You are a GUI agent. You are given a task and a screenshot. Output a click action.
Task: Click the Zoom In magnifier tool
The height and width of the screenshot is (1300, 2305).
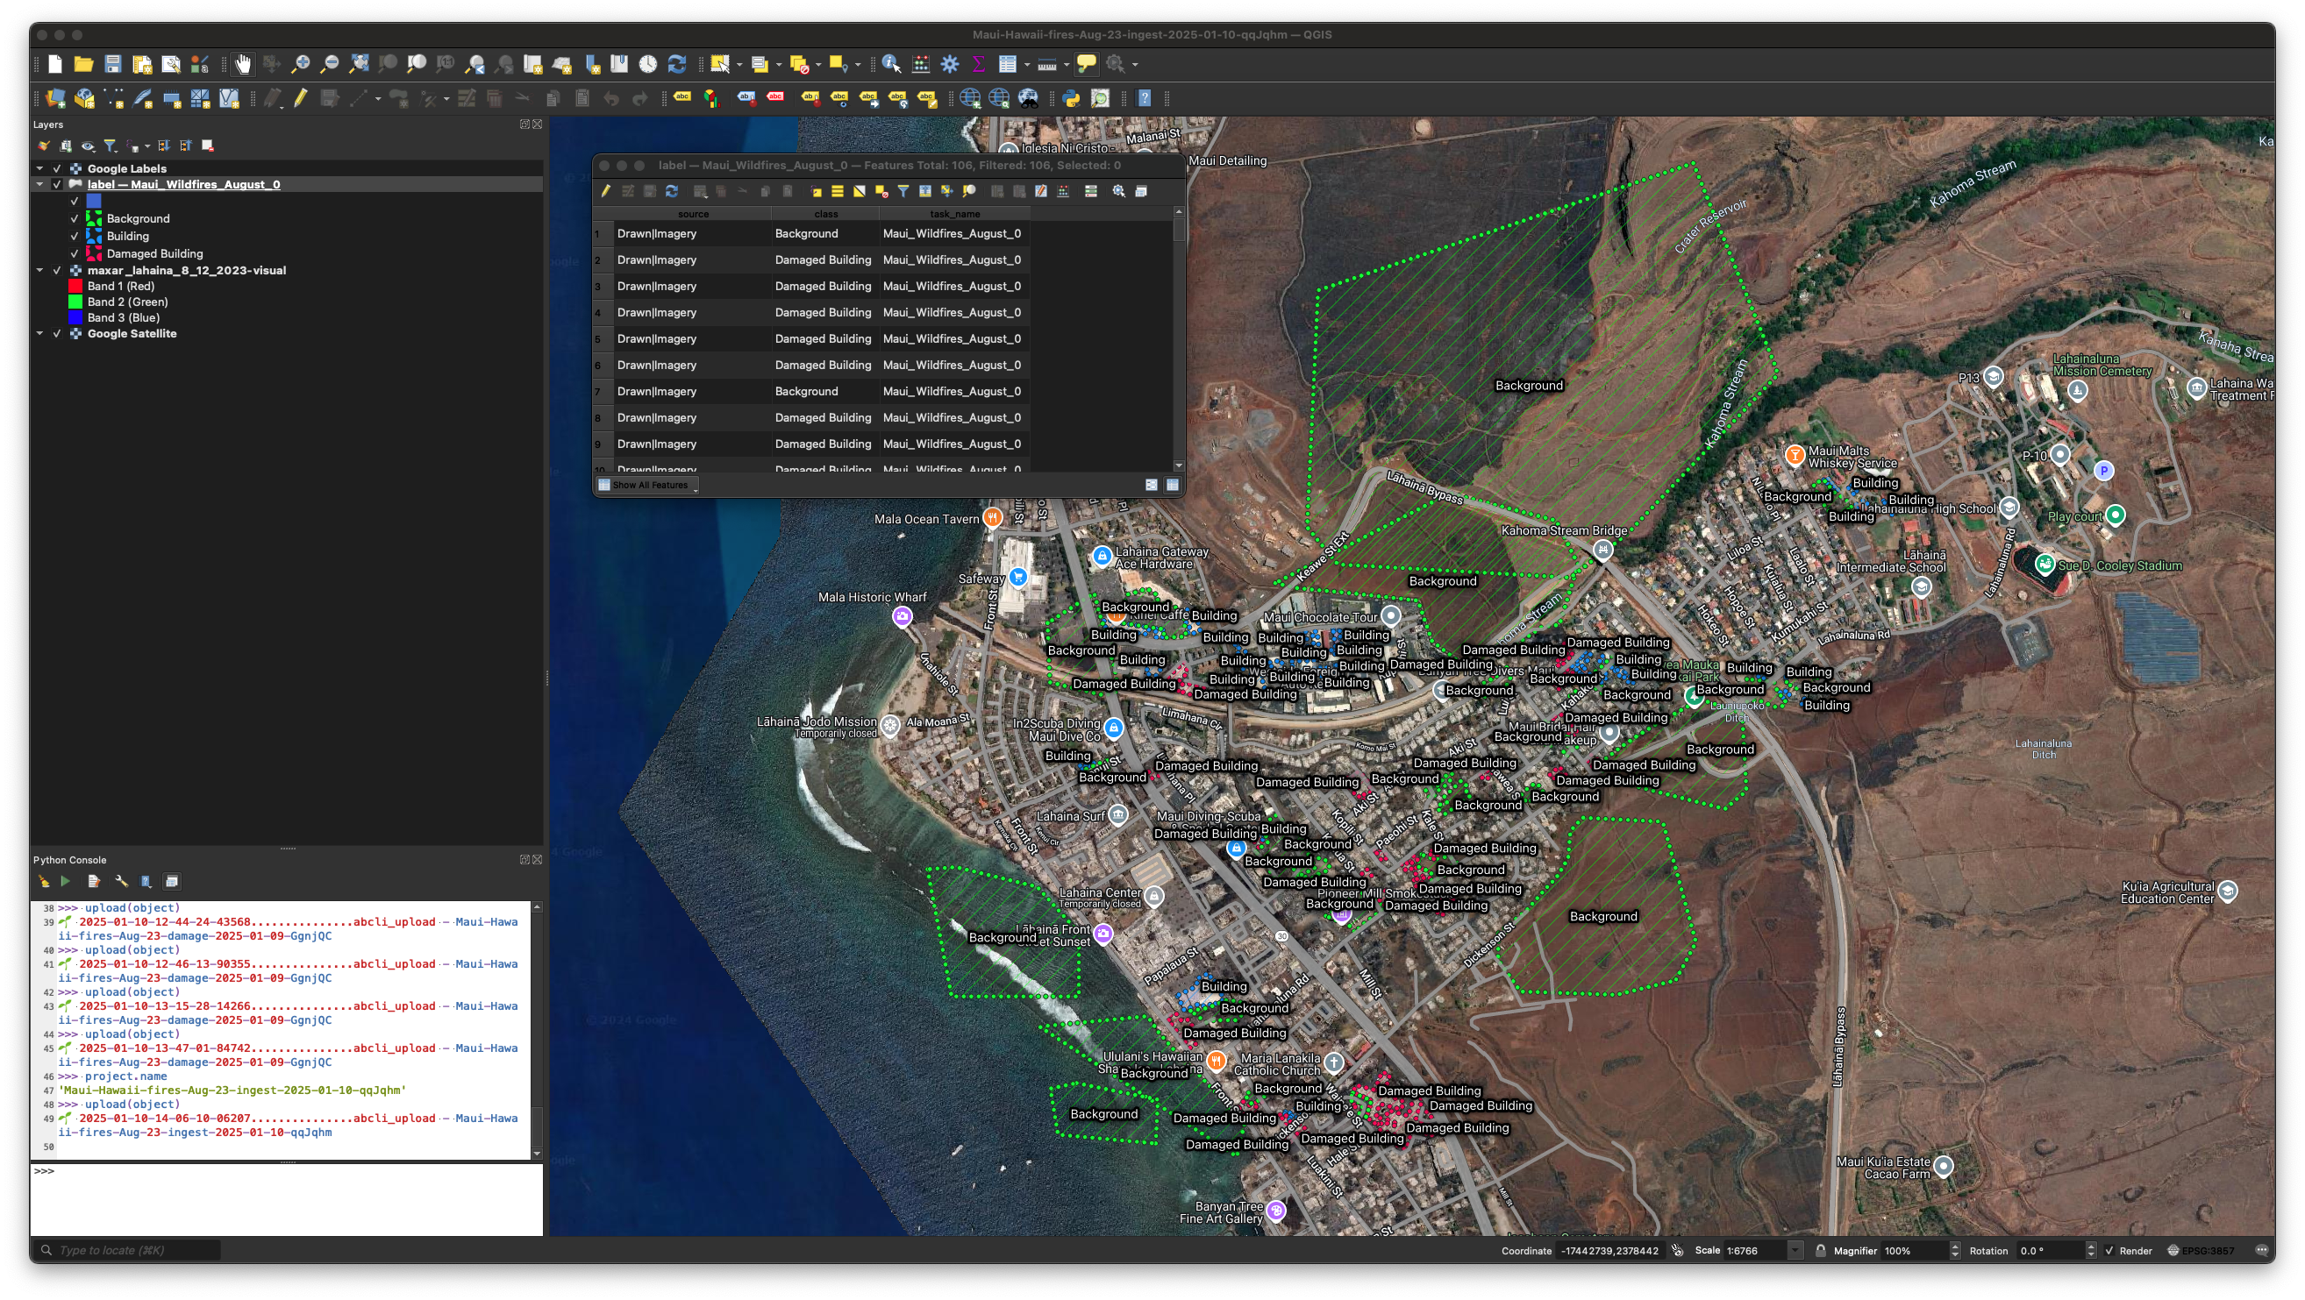coord(301,64)
